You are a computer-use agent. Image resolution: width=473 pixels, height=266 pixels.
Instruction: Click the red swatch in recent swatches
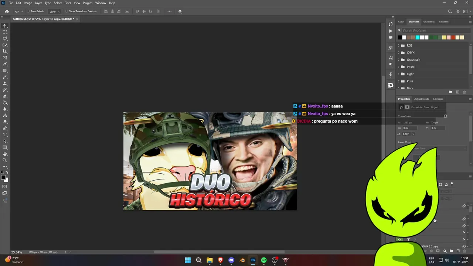pos(453,37)
